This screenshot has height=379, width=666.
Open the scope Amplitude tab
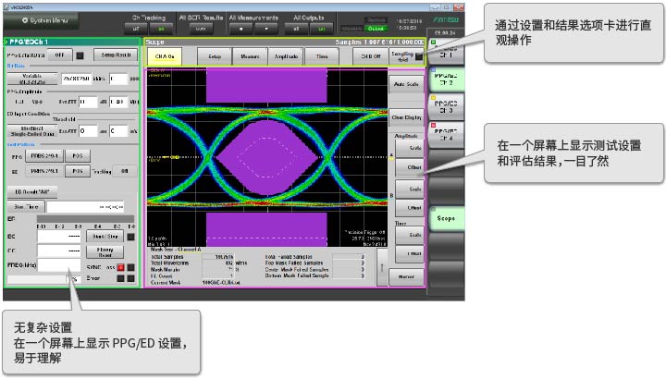(x=286, y=56)
